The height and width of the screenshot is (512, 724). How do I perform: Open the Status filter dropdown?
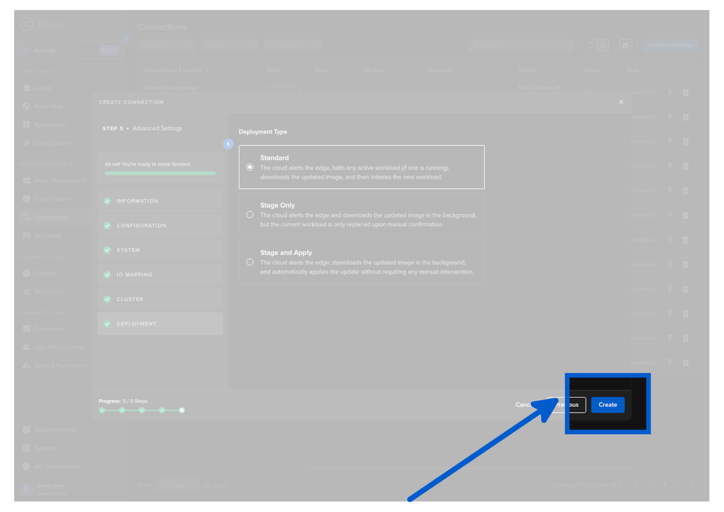click(229, 45)
